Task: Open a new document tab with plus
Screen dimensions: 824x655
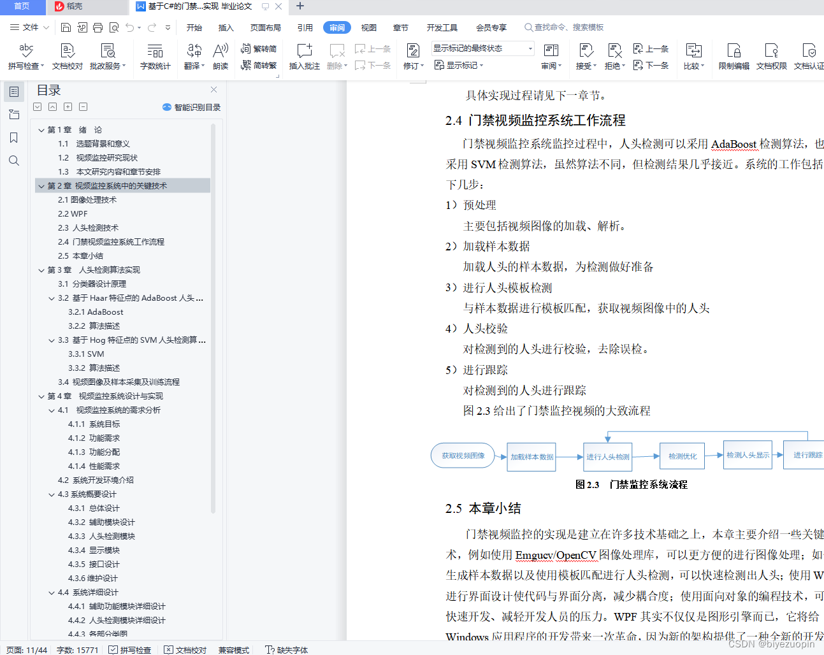Action: (x=300, y=6)
